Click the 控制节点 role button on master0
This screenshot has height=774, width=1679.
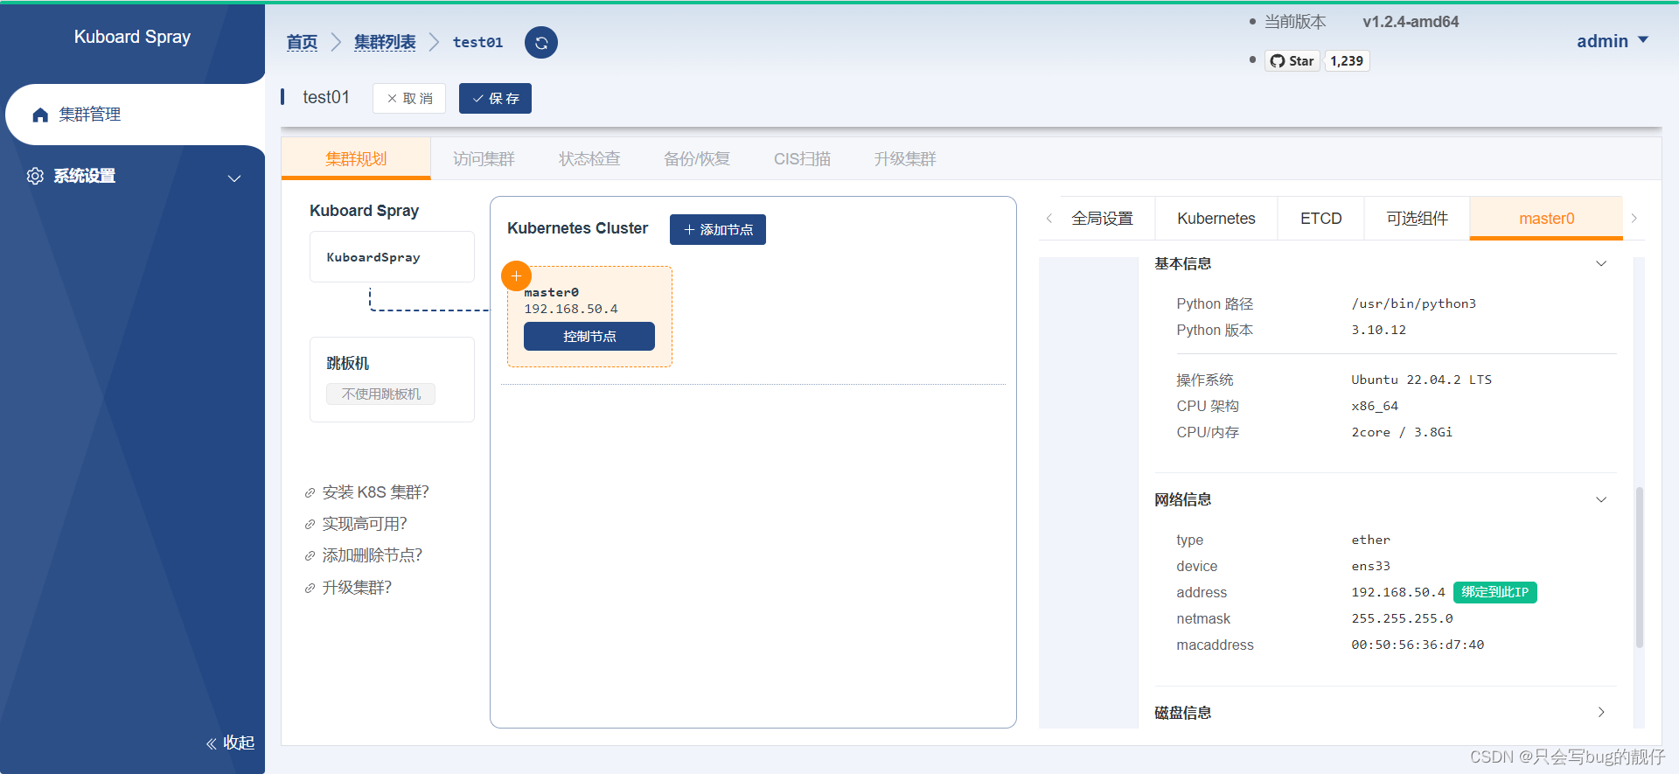[589, 336]
